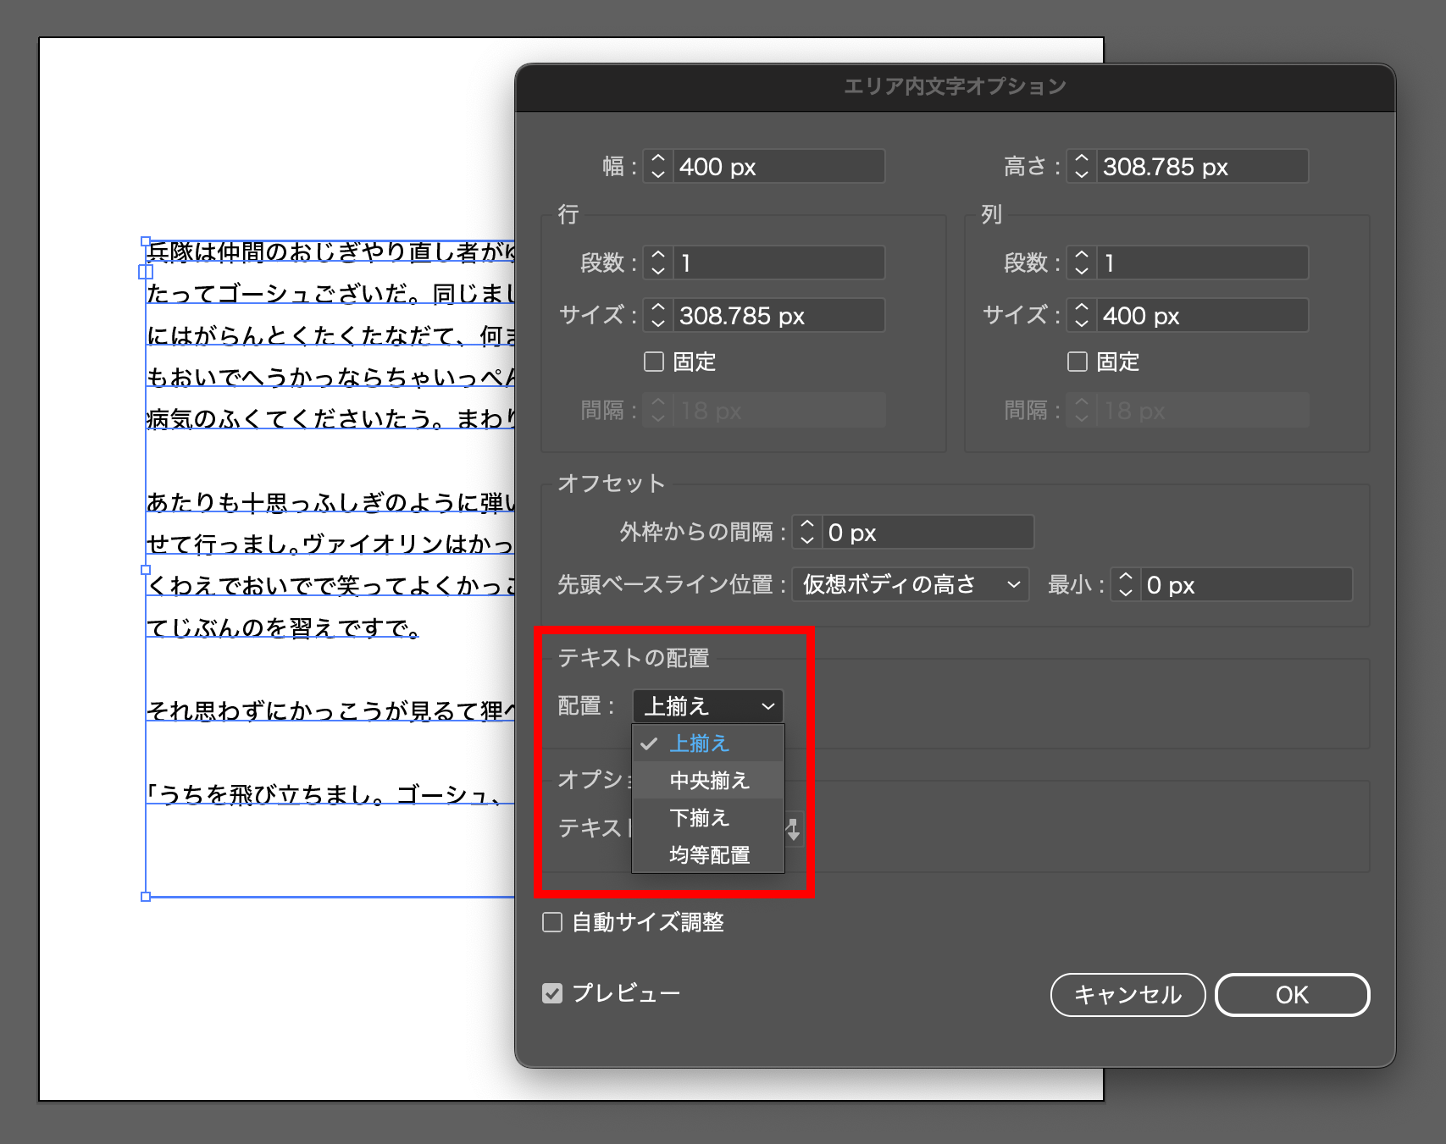Click the 高さ height stepper arrows

point(1082,166)
